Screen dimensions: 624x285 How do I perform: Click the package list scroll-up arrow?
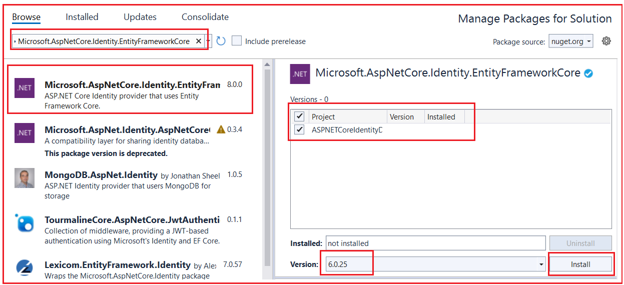(268, 64)
